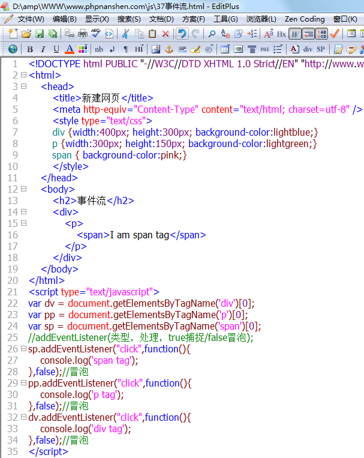
Task: Collapse the head tag fold on line 3
Action: click(24, 86)
